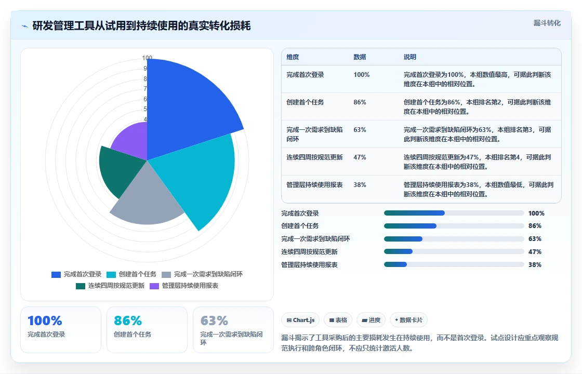Screen dimensions: 582x374
Task: Click the 说明 column header
Action: pyautogui.click(x=410, y=57)
